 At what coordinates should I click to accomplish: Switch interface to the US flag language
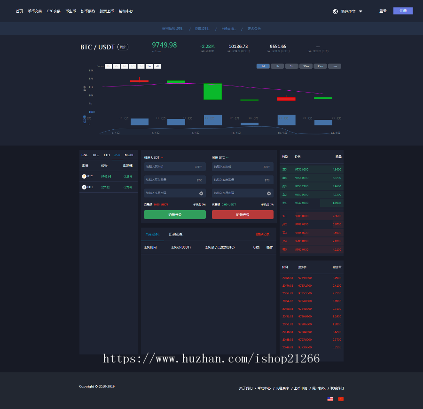(x=330, y=399)
